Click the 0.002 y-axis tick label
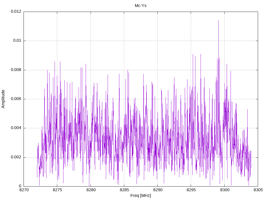The height and width of the screenshot is (199, 265). tap(16, 157)
